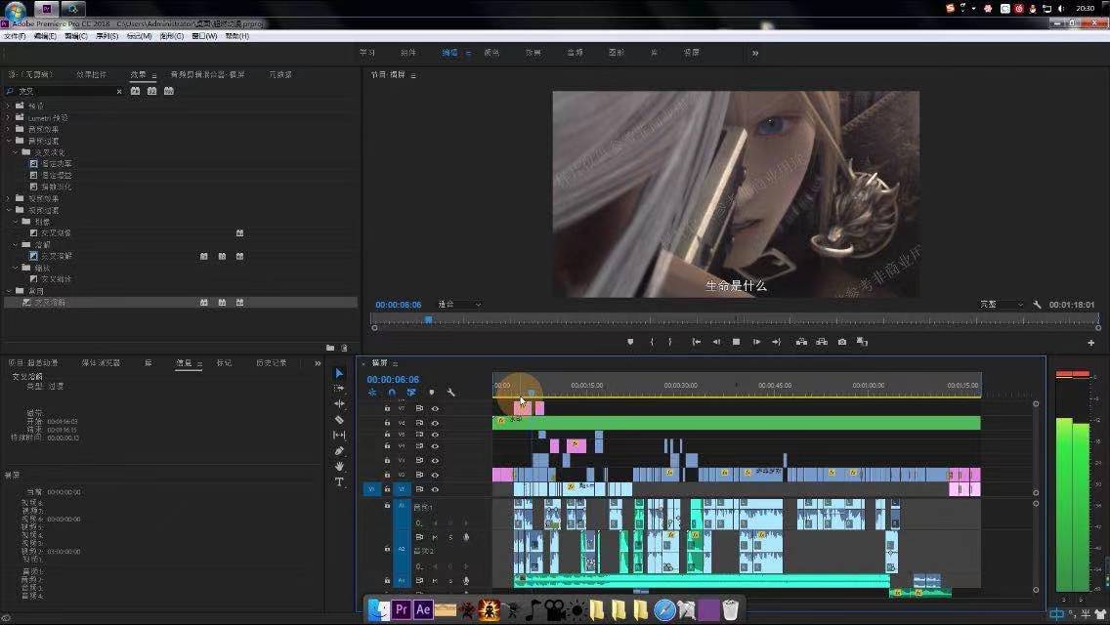Expand the first bin in effects tree
Screen dimensions: 1110x625
[9, 105]
